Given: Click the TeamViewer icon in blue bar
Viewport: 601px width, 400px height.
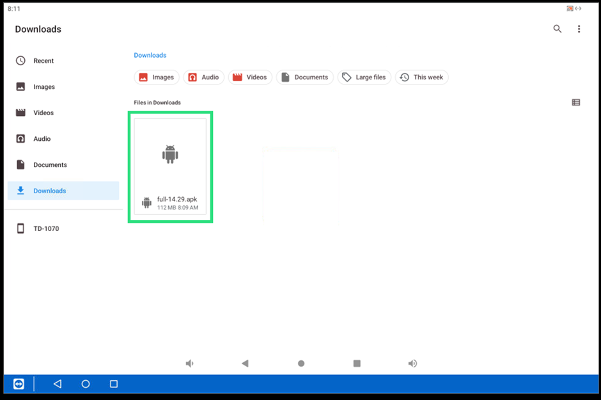Looking at the screenshot, I should tap(19, 384).
